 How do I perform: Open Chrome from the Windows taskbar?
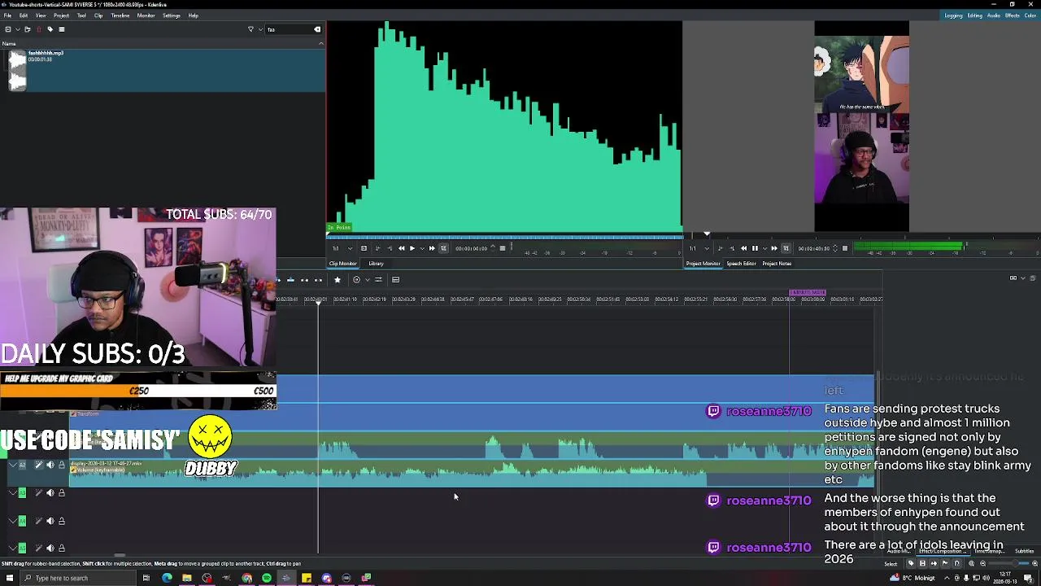(x=247, y=578)
